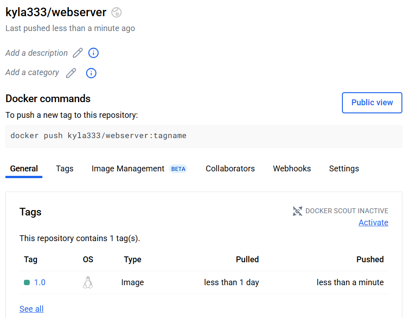410x318 pixels.
Task: Open the See all tags link
Action: [32, 309]
